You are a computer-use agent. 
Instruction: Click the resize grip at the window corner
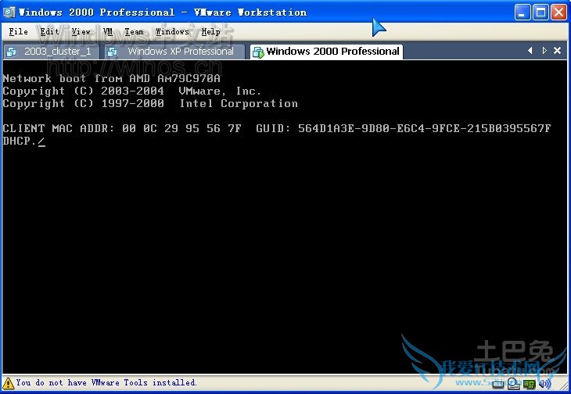click(564, 386)
